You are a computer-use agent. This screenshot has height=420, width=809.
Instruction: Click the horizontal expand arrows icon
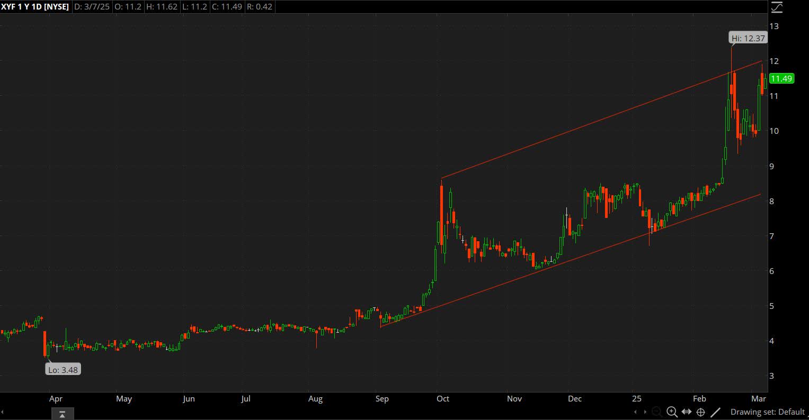tap(686, 411)
